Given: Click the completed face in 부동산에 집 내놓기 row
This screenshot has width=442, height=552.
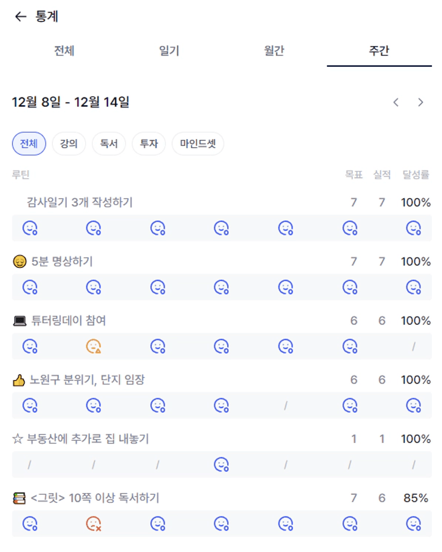Looking at the screenshot, I should (x=221, y=465).
